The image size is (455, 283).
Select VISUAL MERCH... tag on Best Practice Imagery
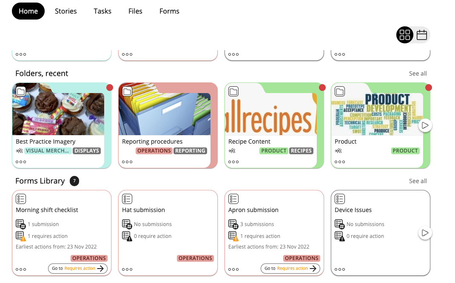[47, 151]
